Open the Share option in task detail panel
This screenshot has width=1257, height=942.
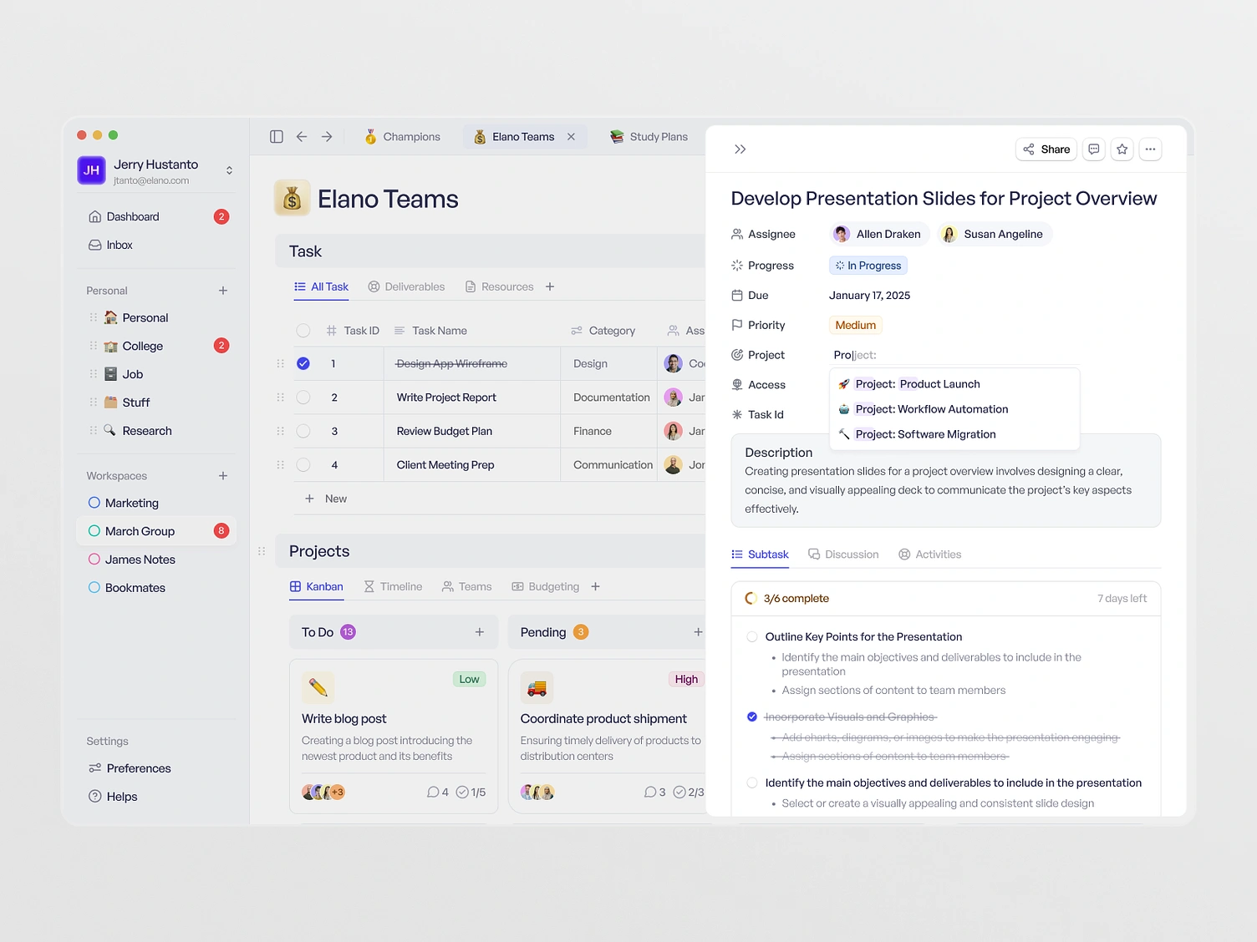pyautogui.click(x=1046, y=149)
